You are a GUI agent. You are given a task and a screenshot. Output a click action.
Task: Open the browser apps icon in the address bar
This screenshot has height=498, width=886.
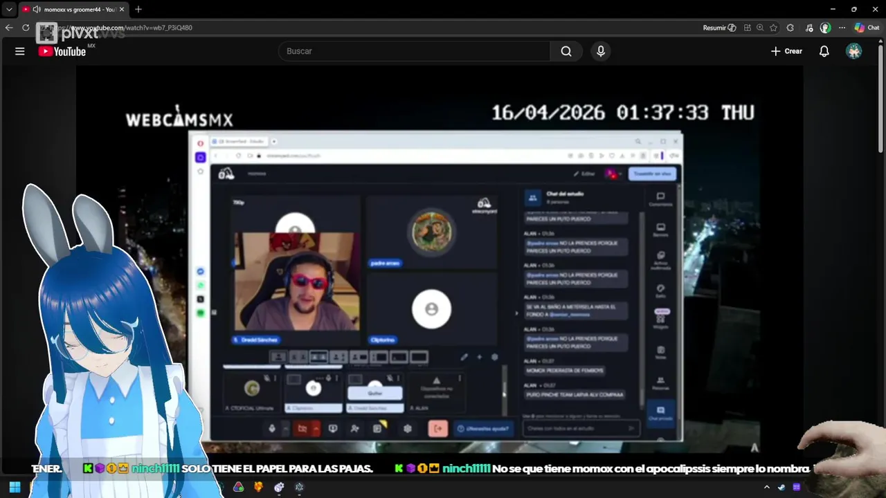[748, 28]
